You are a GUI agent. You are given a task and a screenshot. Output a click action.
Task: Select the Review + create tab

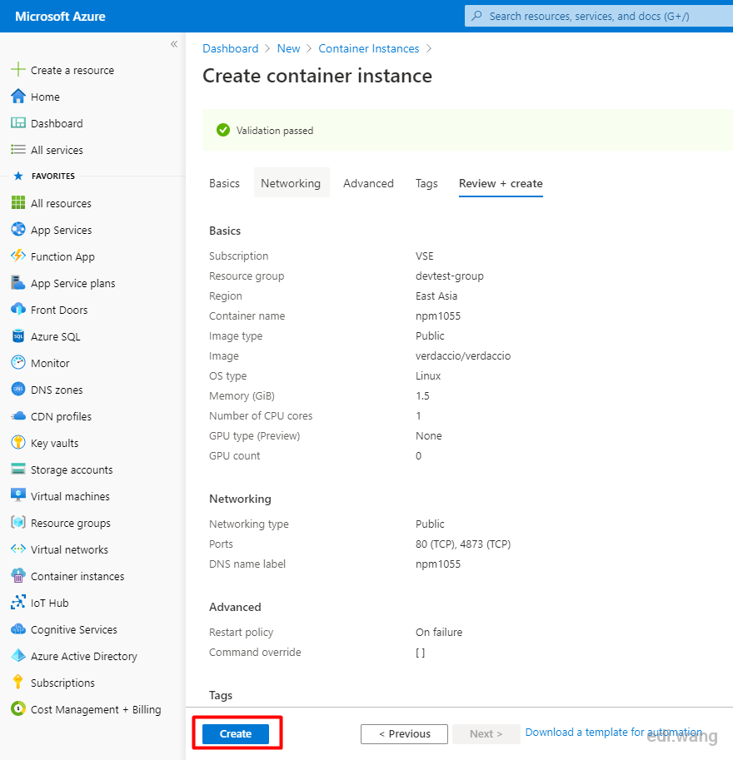click(x=501, y=183)
